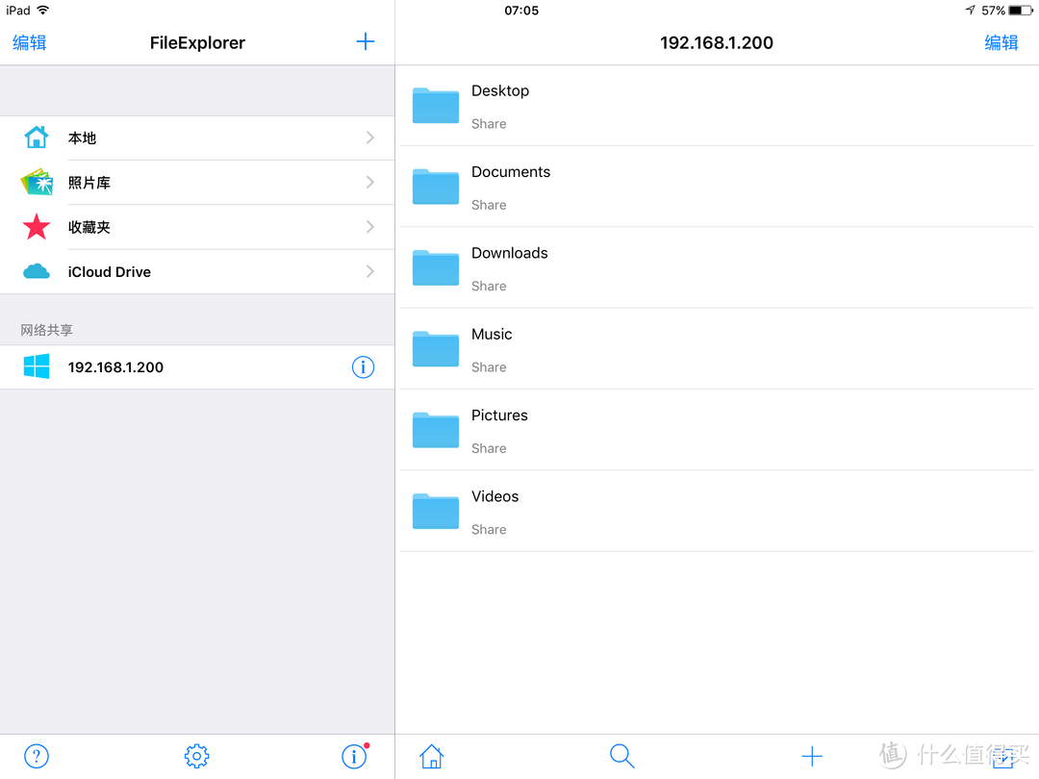The width and height of the screenshot is (1039, 779).
Task: Tap the help question mark icon
Action: (x=36, y=756)
